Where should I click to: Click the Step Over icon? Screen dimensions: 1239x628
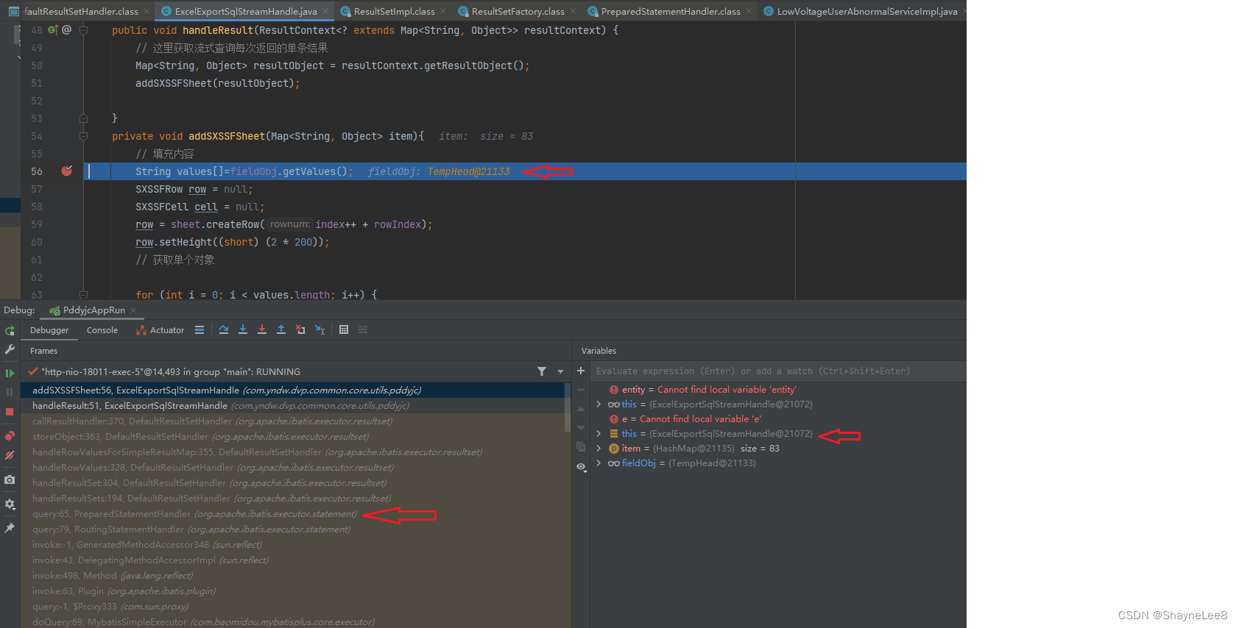[224, 329]
